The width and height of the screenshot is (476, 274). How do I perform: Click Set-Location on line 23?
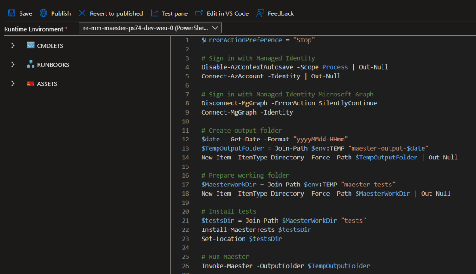point(223,239)
